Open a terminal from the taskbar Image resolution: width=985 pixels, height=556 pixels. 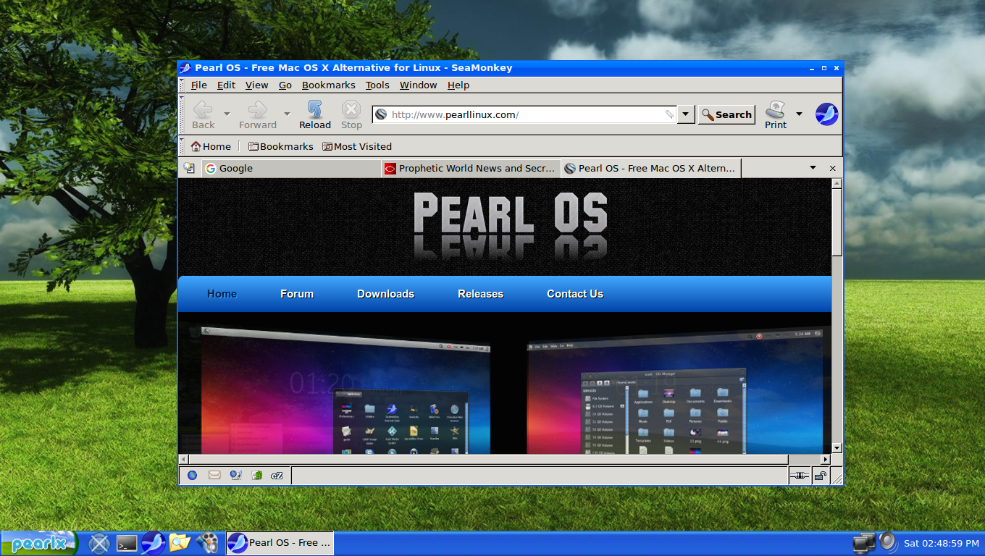point(126,543)
